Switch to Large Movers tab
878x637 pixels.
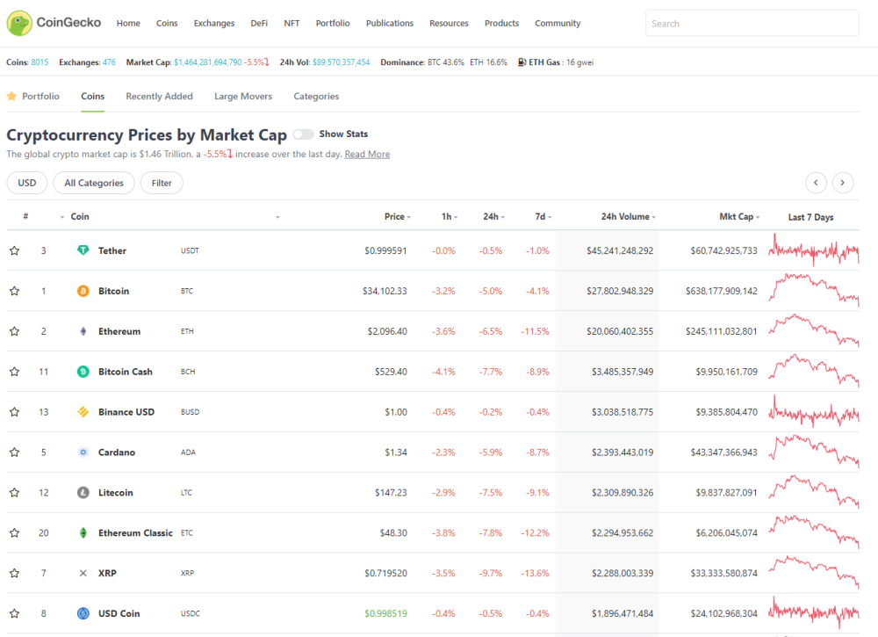pyautogui.click(x=243, y=97)
